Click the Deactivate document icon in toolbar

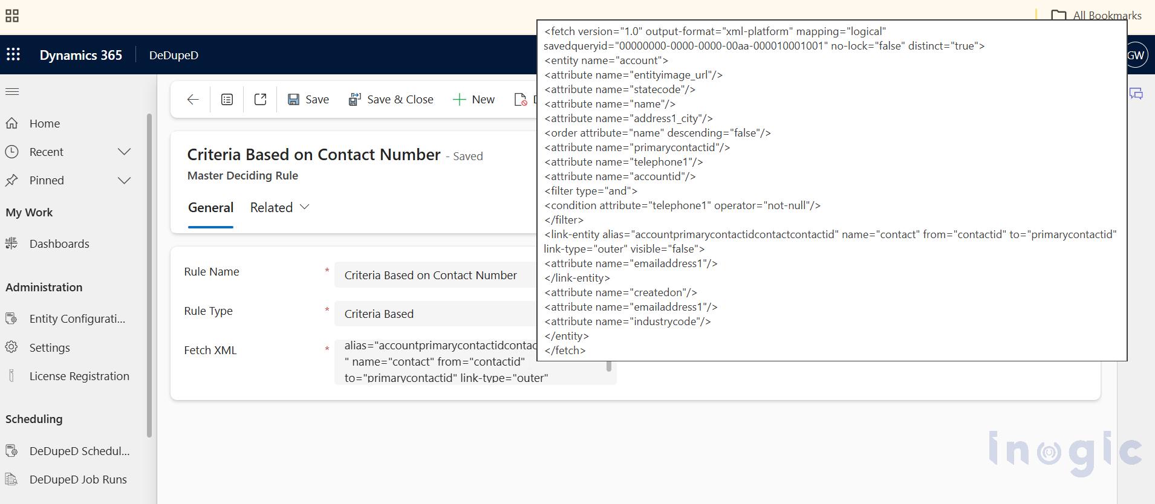pos(520,100)
